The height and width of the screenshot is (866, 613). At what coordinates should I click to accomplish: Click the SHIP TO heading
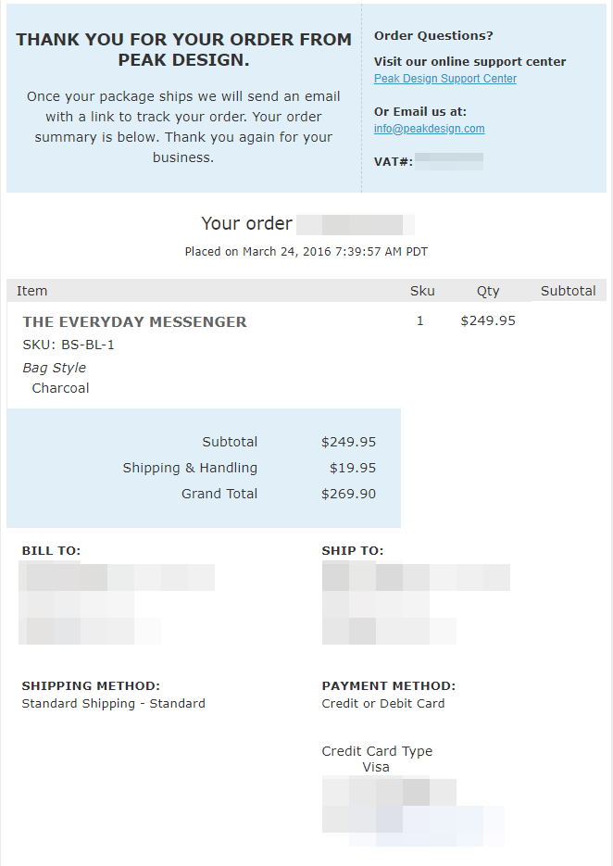352,551
